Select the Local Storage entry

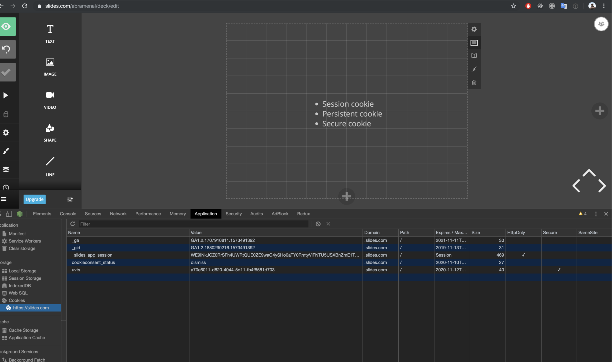click(x=22, y=271)
